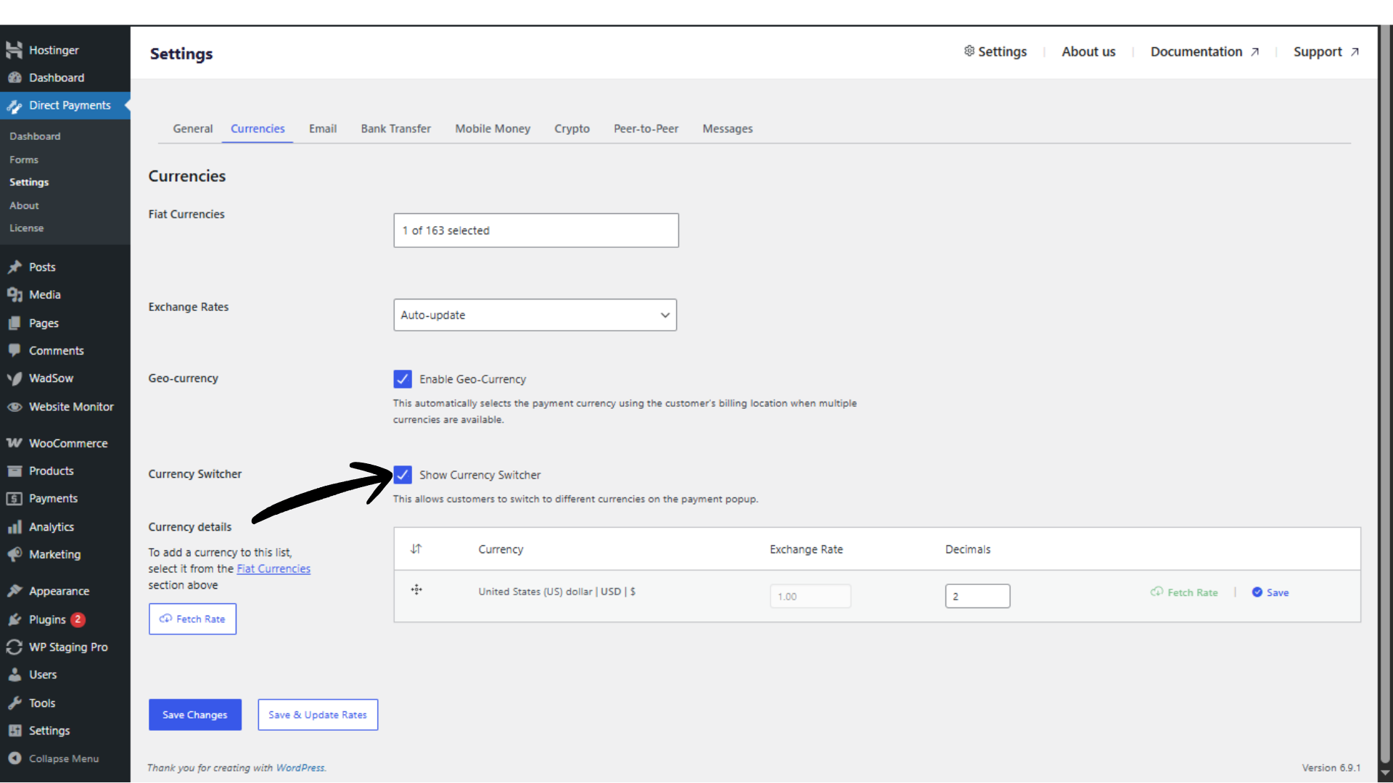Click the Fiat Currencies link
Viewport: 1393px width, 783px height.
[x=273, y=569]
